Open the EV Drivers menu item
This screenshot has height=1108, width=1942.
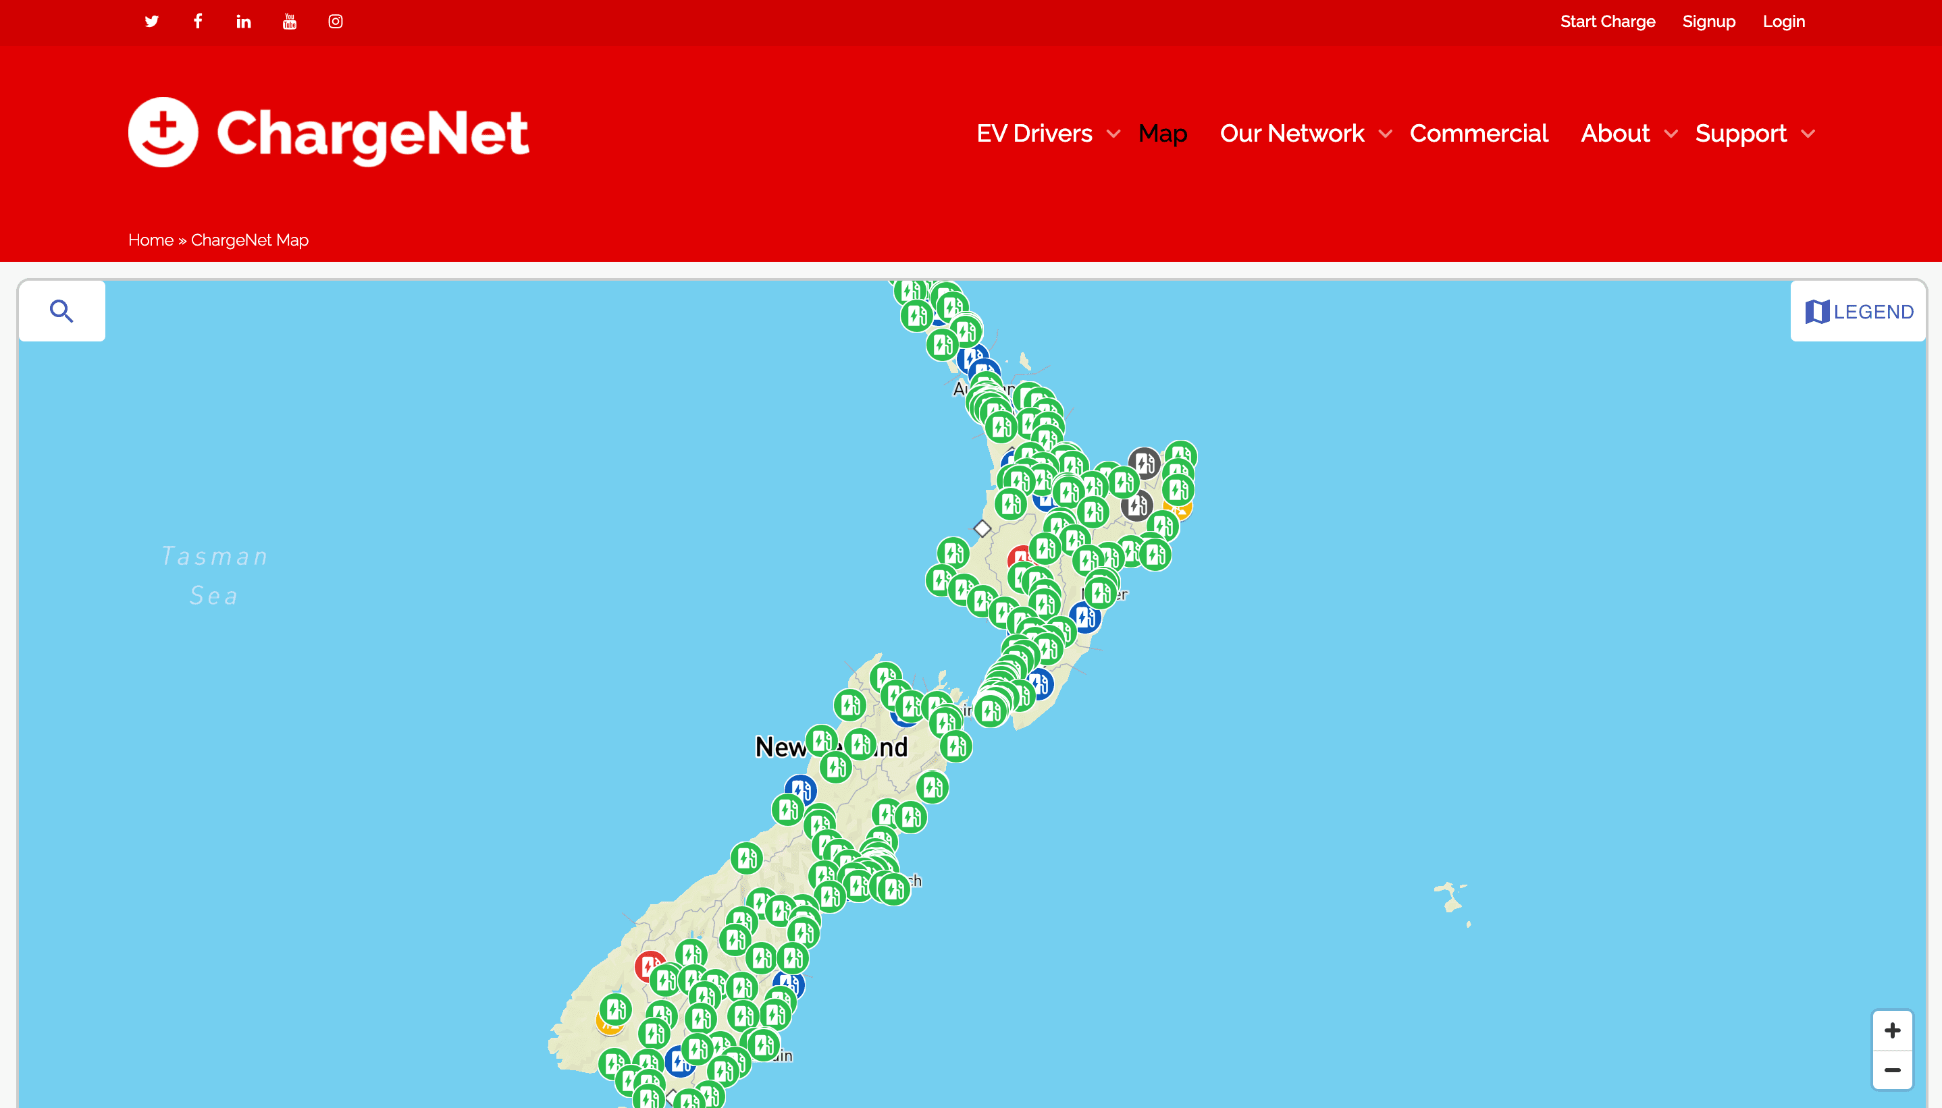(x=1034, y=133)
